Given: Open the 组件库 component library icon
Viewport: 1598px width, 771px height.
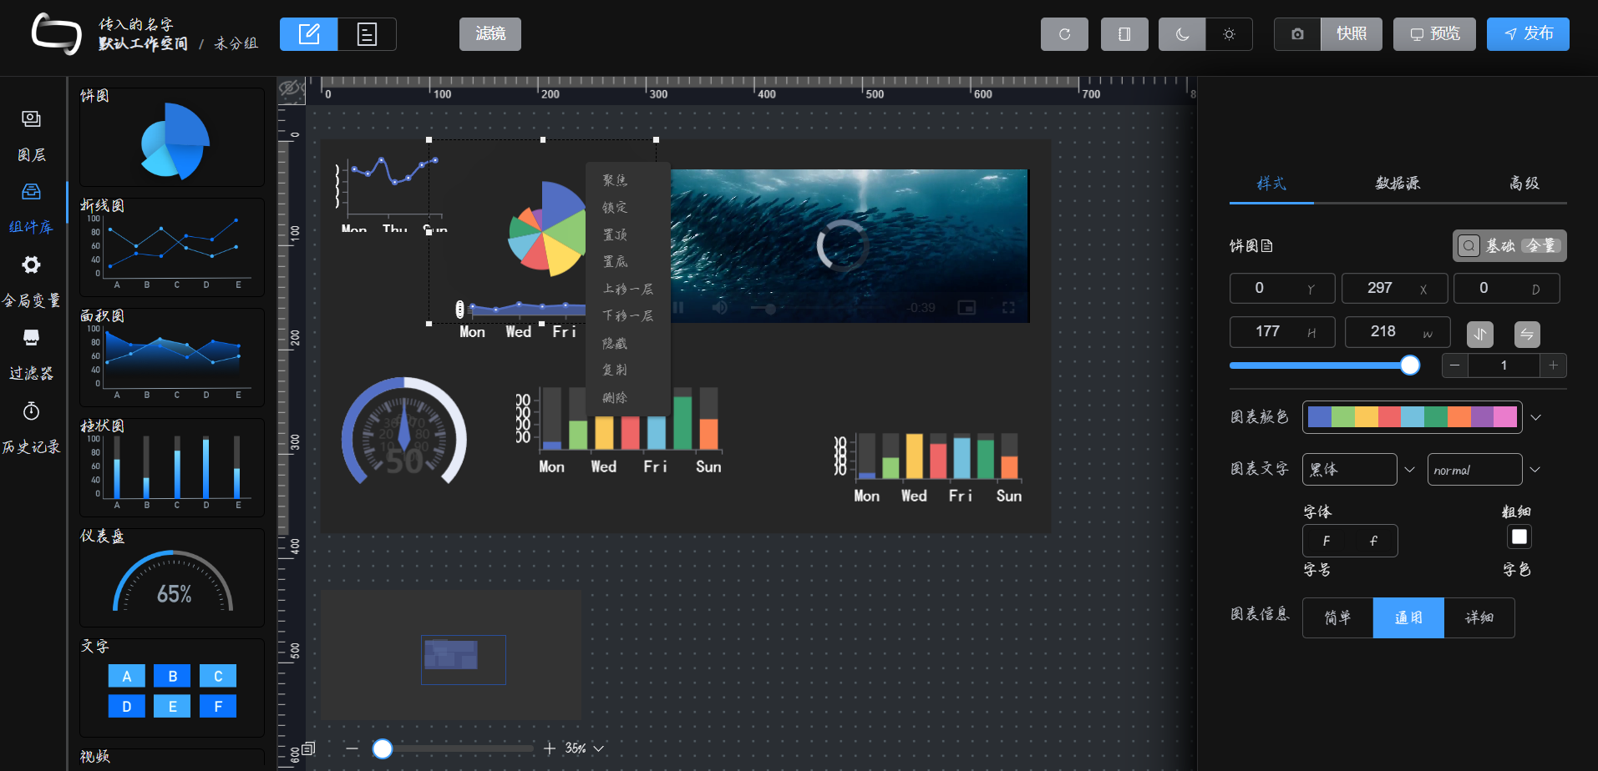Looking at the screenshot, I should click(x=31, y=192).
